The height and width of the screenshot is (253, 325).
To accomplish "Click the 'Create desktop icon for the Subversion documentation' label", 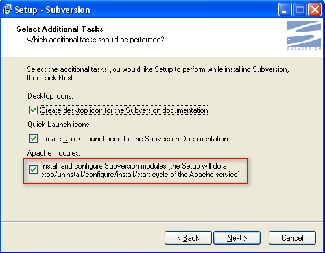I will coord(125,110).
